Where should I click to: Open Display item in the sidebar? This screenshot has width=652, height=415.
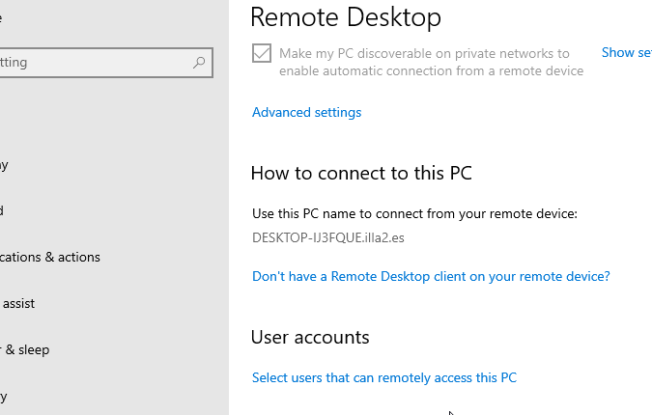[4, 164]
